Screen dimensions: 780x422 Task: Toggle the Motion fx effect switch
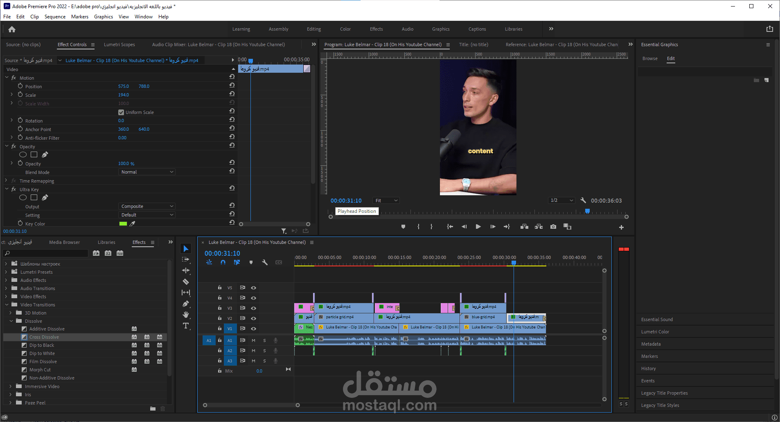[14, 78]
